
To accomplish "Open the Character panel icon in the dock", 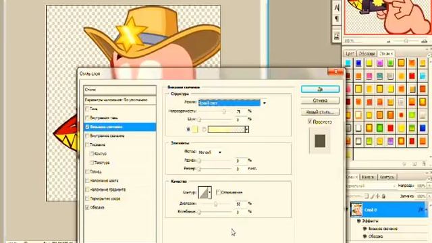I will (337, 7).
